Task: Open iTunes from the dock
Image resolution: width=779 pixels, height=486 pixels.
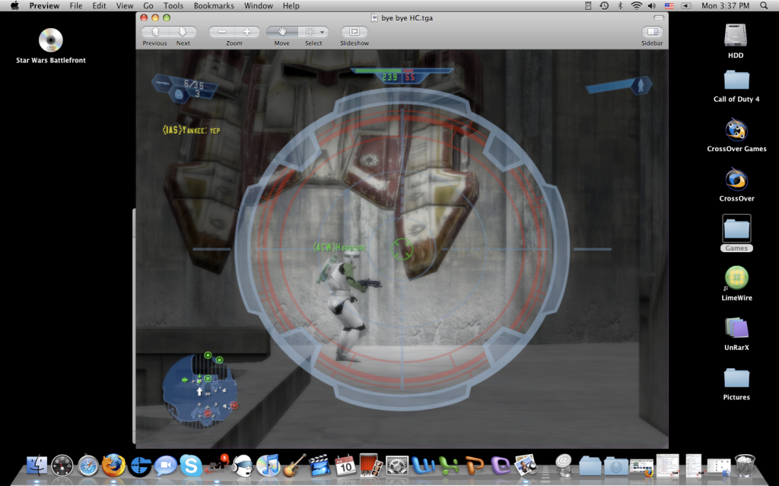Action: 269,465
